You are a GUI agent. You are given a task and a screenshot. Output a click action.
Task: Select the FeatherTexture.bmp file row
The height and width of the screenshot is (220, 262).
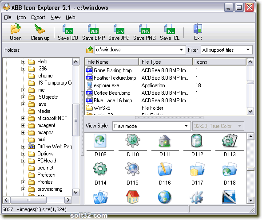click(166, 78)
